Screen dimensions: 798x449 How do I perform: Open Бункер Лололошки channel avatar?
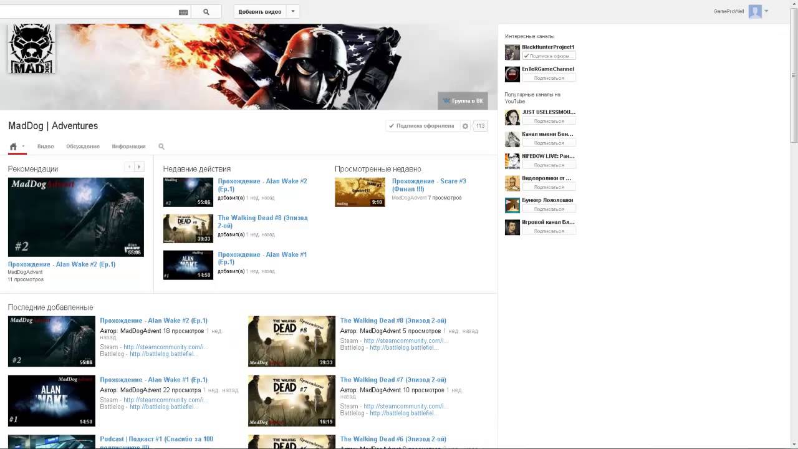(512, 205)
